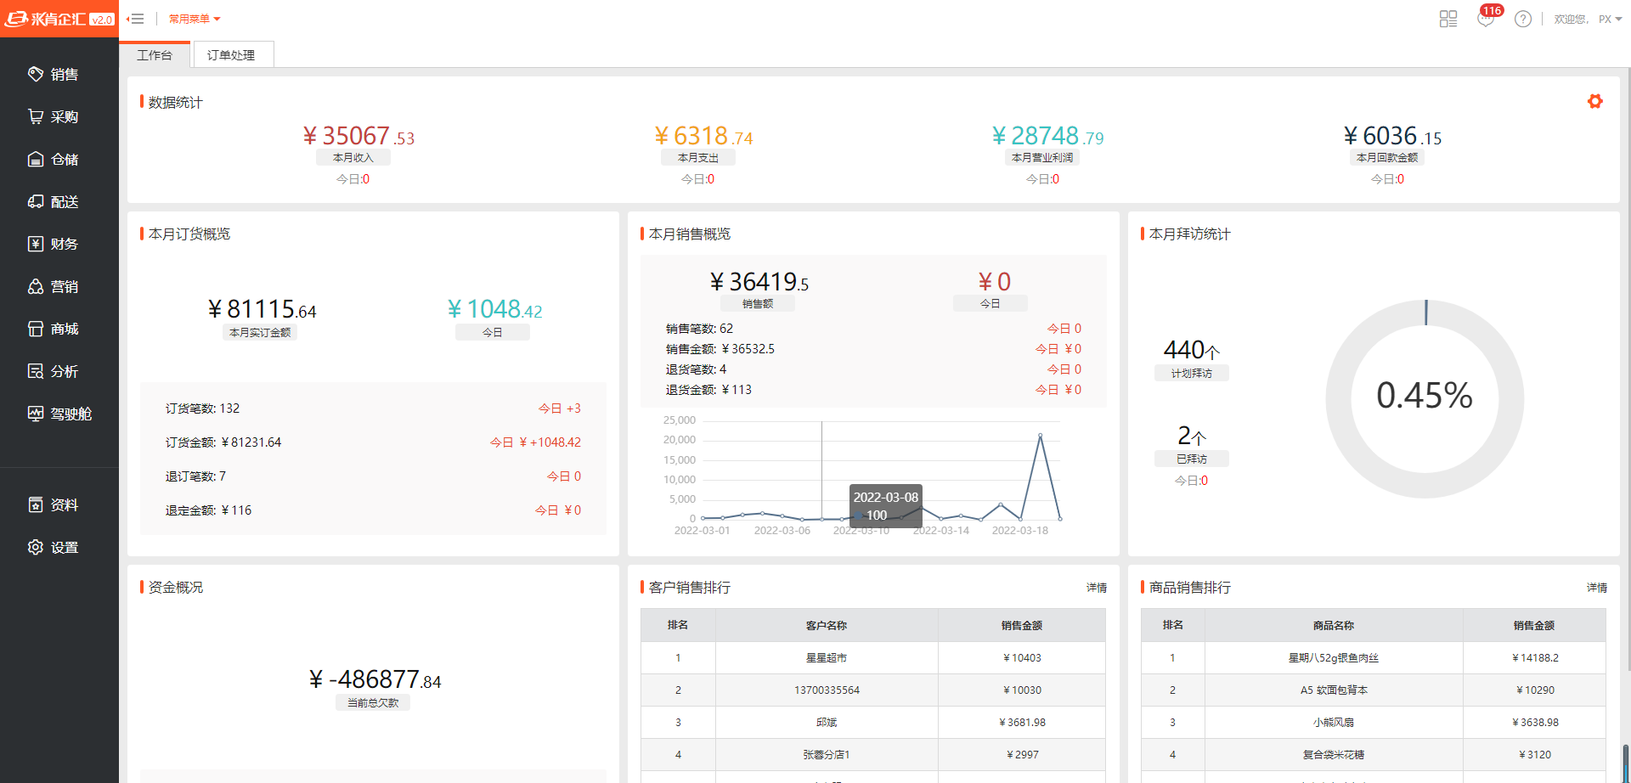The image size is (1631, 783).
Task: Click the 0.45% visit progress ring
Action: (x=1425, y=397)
